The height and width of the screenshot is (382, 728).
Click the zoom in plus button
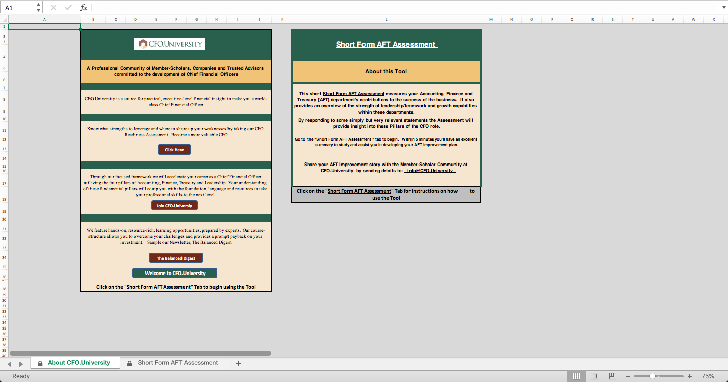[690, 376]
